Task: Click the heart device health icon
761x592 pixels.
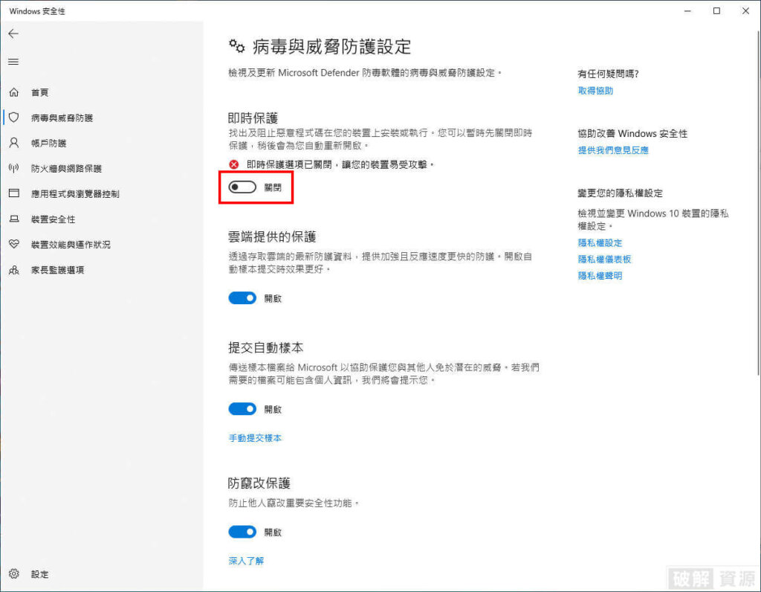Action: point(14,244)
